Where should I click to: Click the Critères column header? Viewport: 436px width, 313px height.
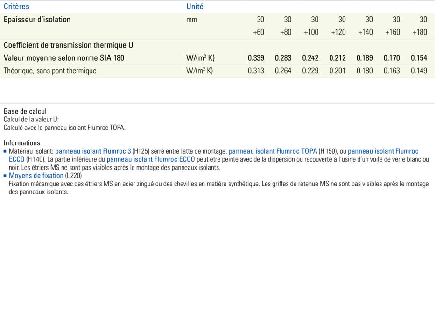[16, 7]
